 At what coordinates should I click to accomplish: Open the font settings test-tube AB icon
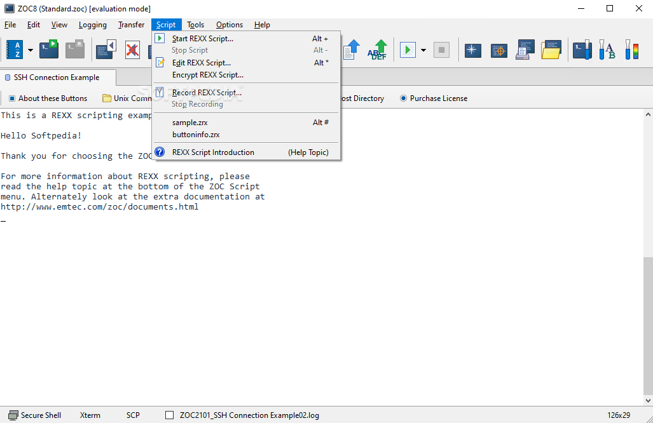pyautogui.click(x=607, y=50)
